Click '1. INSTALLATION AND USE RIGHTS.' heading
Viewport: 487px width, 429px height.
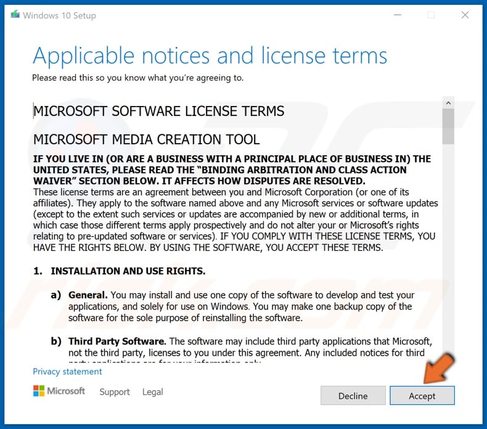tap(119, 271)
